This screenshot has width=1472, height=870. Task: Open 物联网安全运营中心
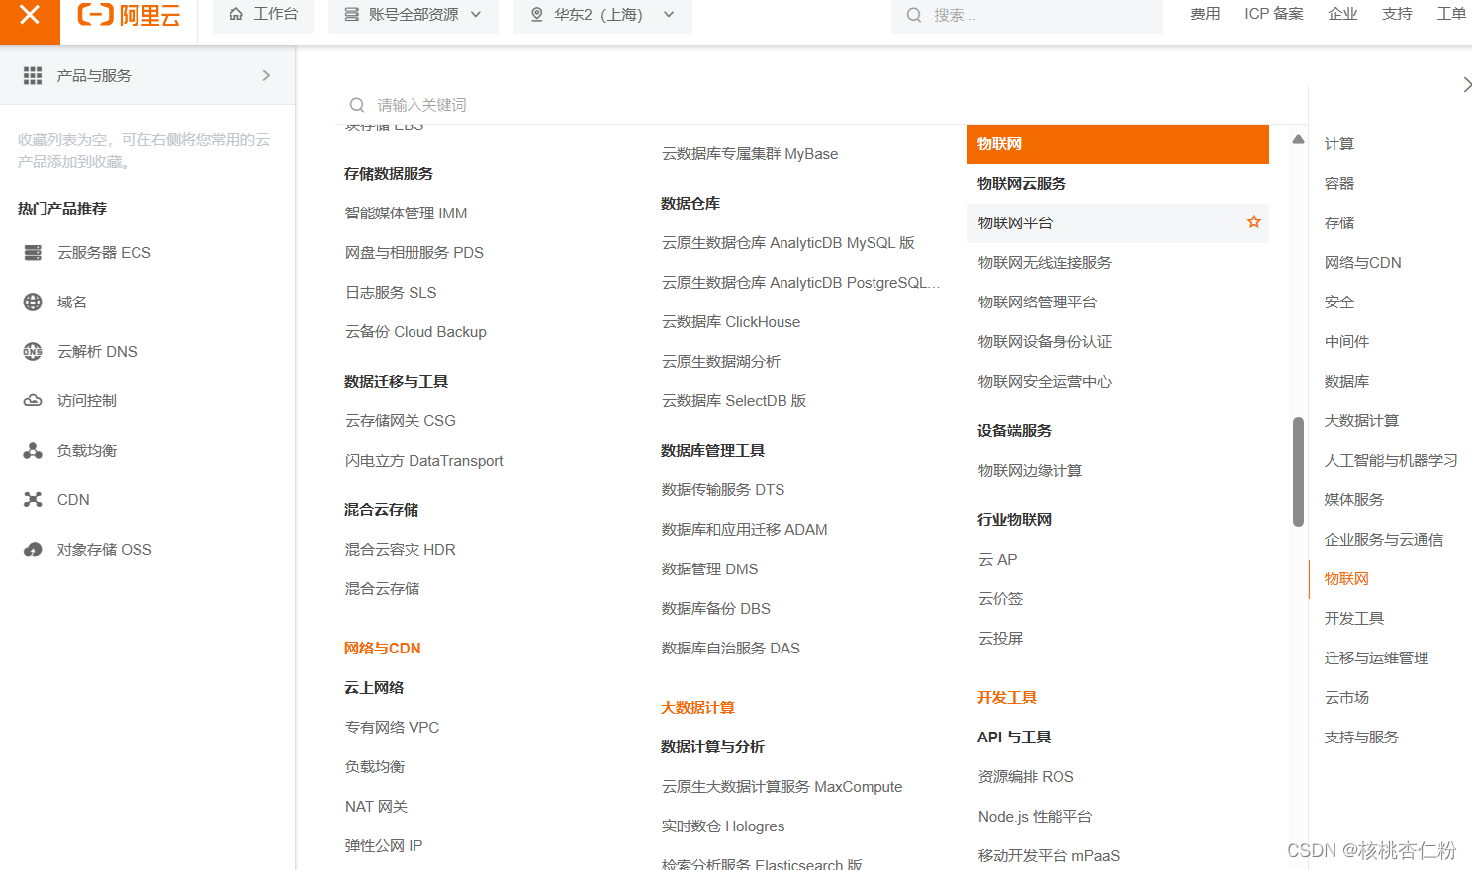click(1045, 382)
